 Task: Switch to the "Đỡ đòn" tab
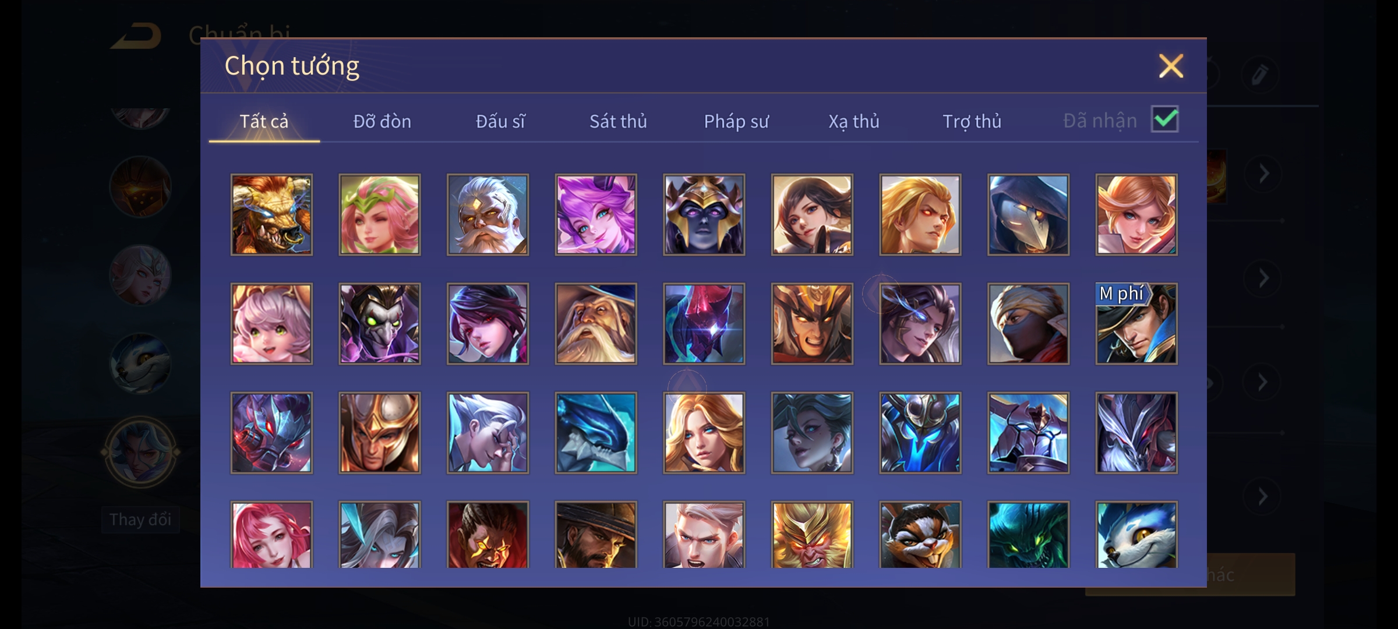click(382, 121)
